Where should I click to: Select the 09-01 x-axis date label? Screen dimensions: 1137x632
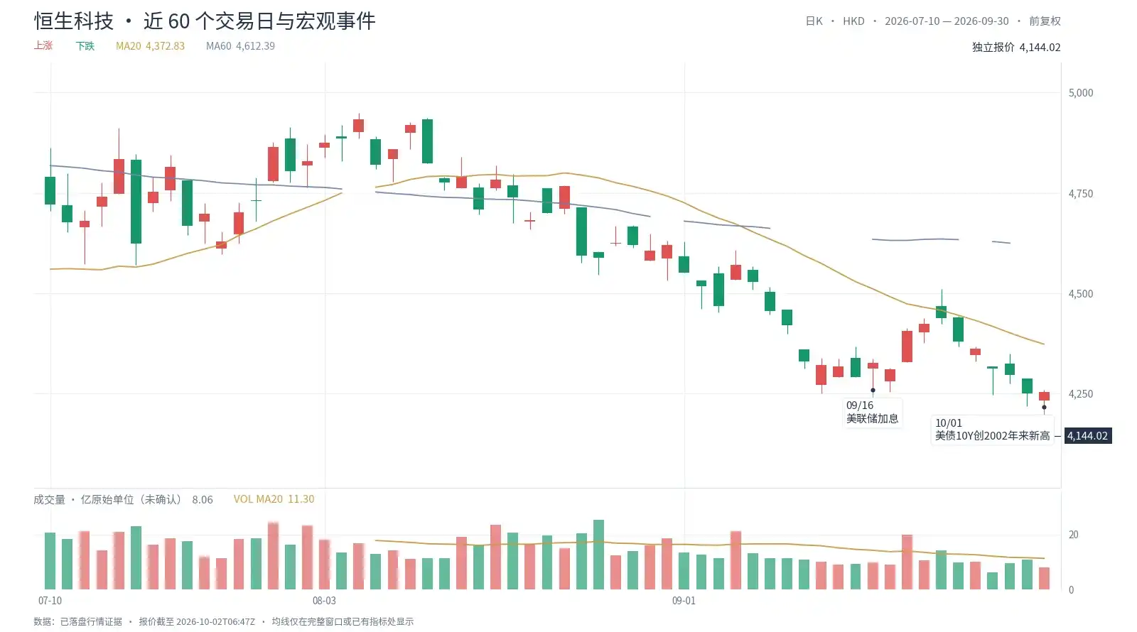[x=684, y=601]
